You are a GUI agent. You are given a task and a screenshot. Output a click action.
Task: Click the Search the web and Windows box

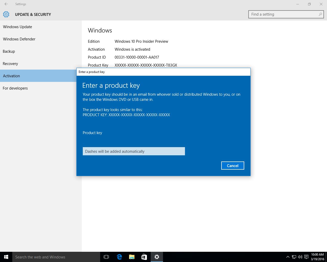56,257
